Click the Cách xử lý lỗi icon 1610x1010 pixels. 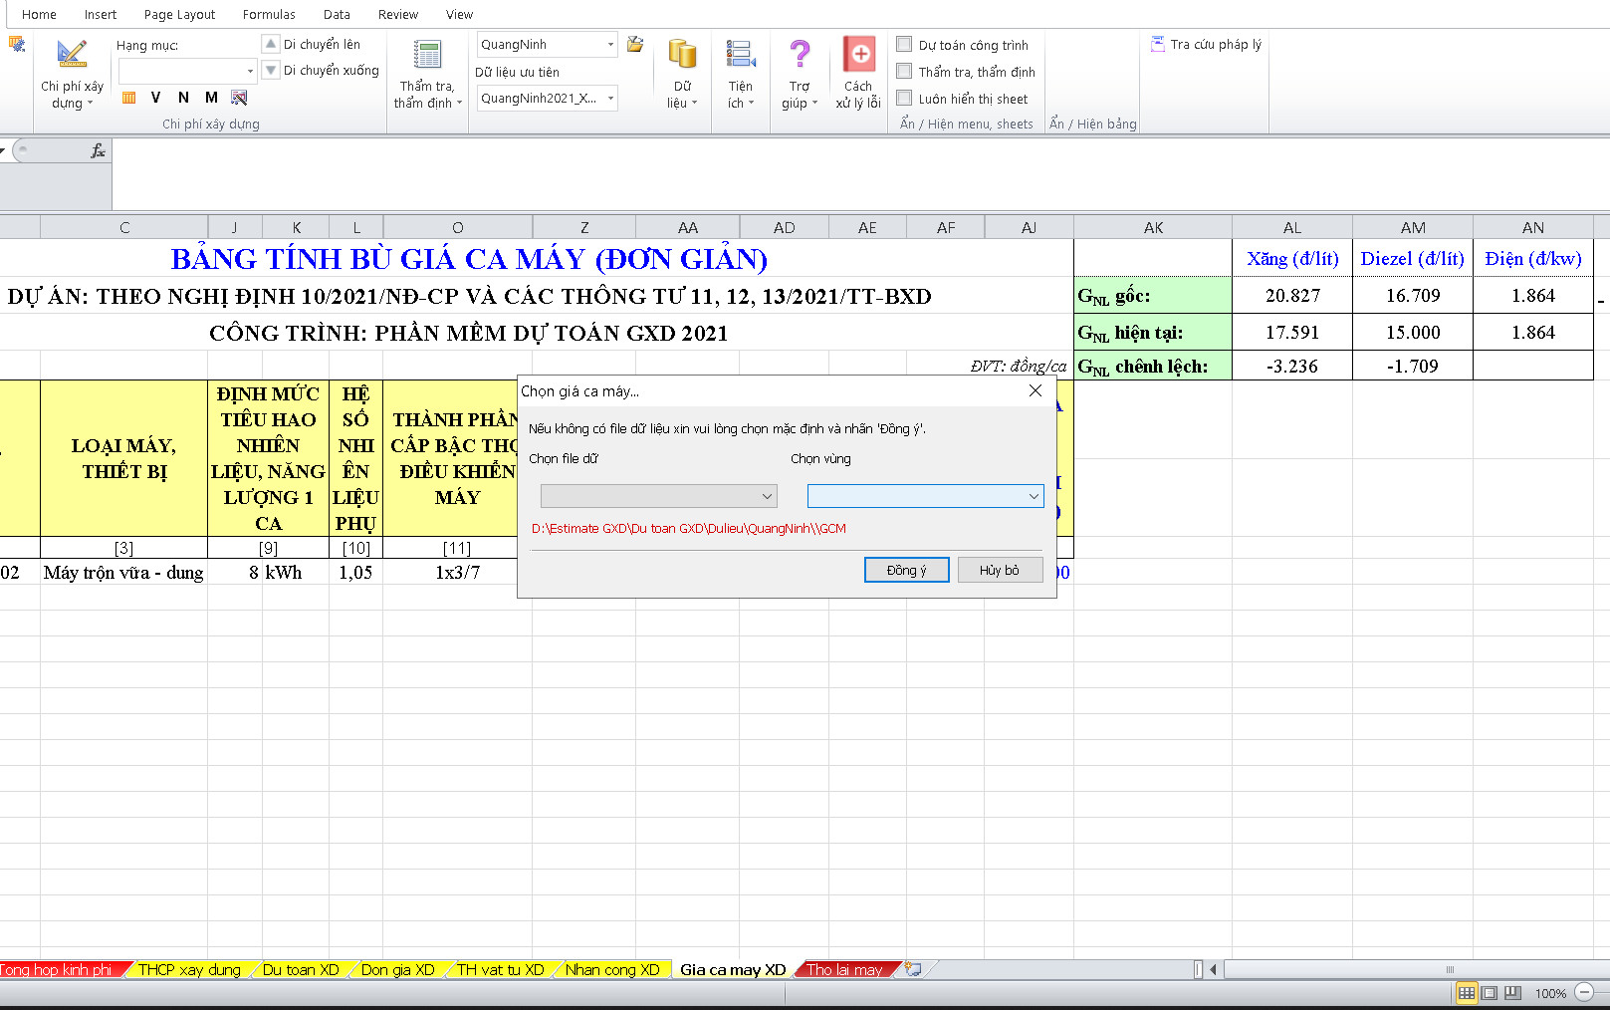coord(858,56)
